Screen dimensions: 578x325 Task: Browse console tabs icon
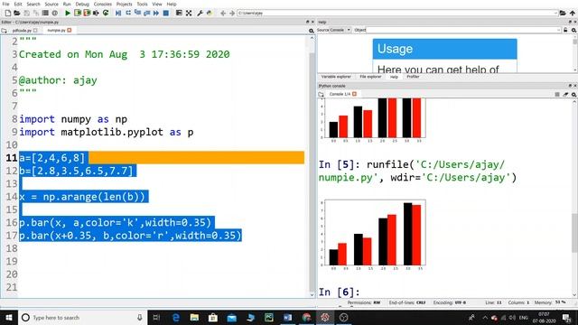click(322, 94)
